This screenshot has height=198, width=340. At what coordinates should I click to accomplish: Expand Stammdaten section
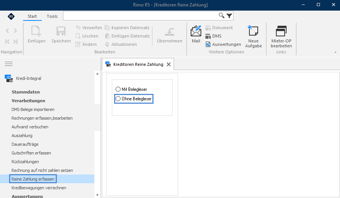(x=26, y=92)
